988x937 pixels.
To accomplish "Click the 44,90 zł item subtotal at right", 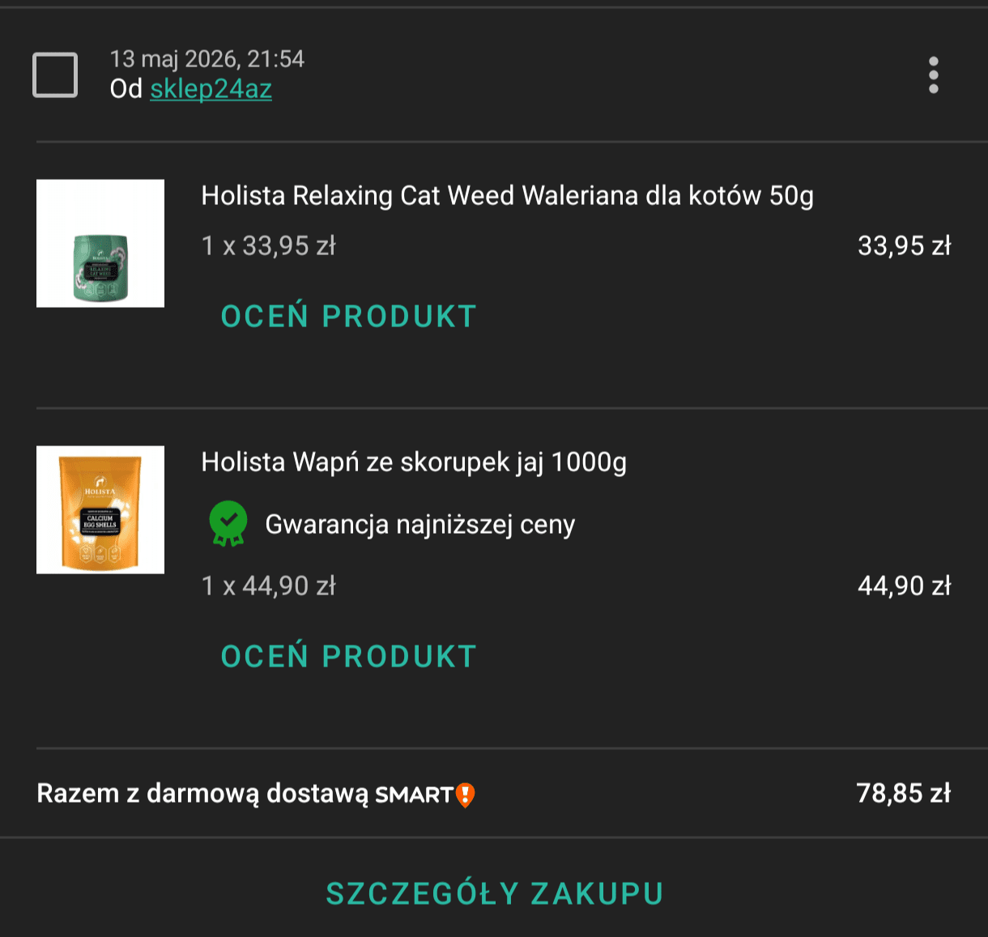I will pyautogui.click(x=905, y=586).
